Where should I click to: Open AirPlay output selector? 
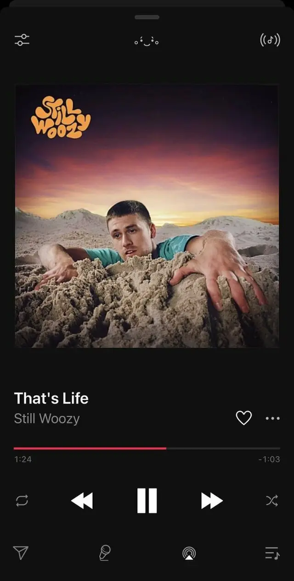tap(189, 553)
